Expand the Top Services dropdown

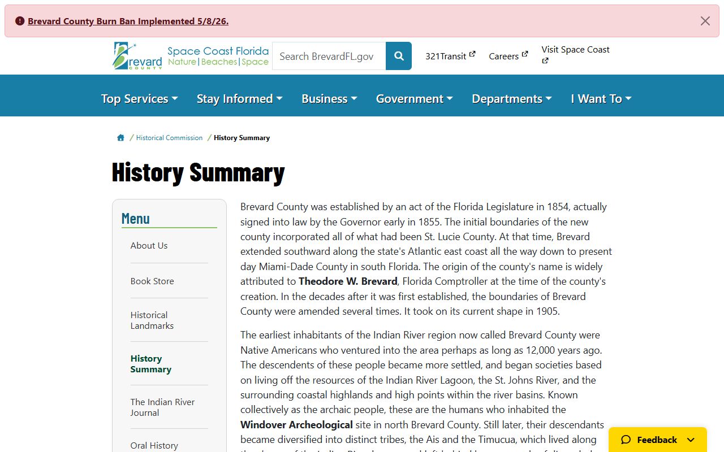tap(139, 99)
